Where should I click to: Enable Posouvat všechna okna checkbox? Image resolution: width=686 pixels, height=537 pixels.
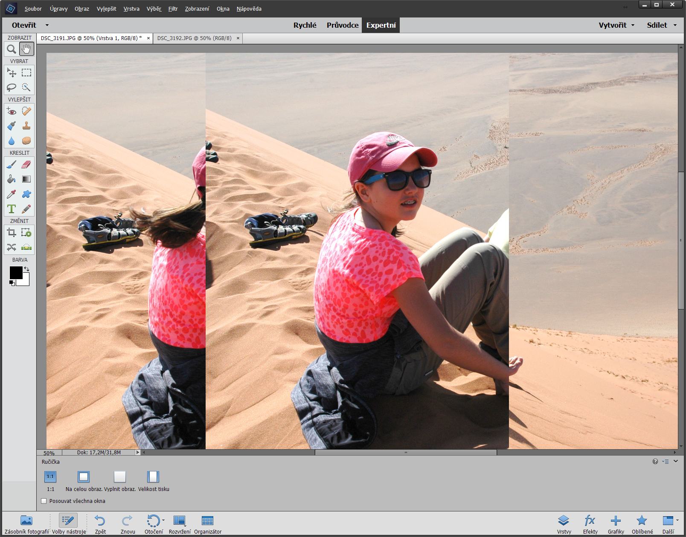pyautogui.click(x=44, y=501)
